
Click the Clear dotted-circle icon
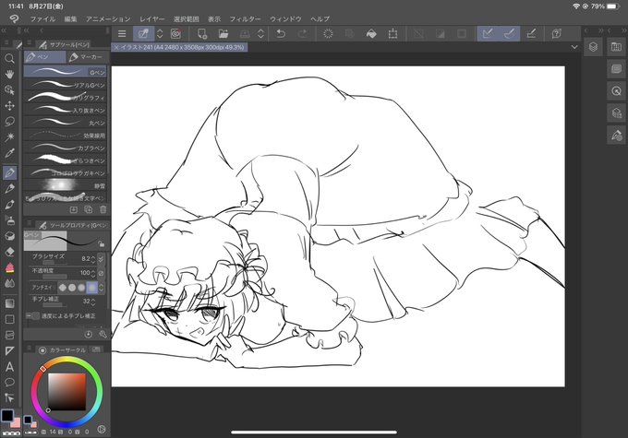[x=328, y=34]
